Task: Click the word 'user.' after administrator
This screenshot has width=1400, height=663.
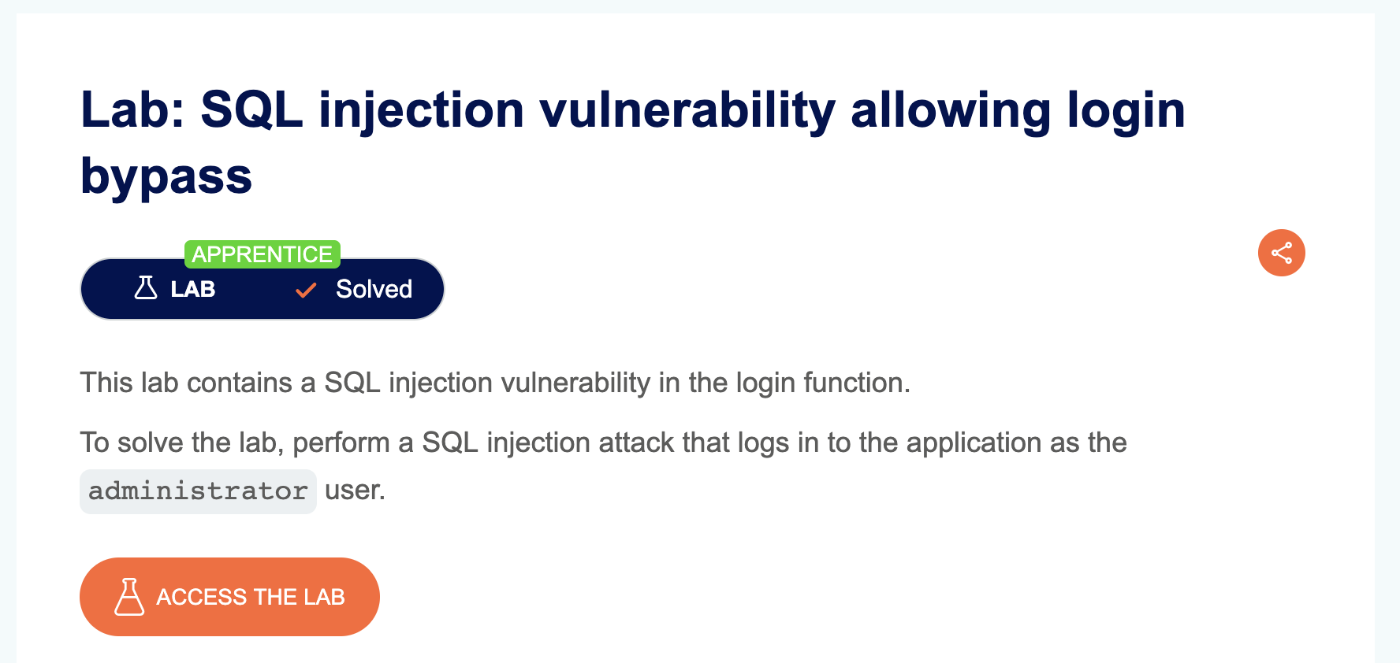Action: (x=355, y=491)
